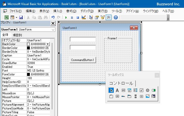
Task: Click the Break pause icon
Action: tap(72, 18)
